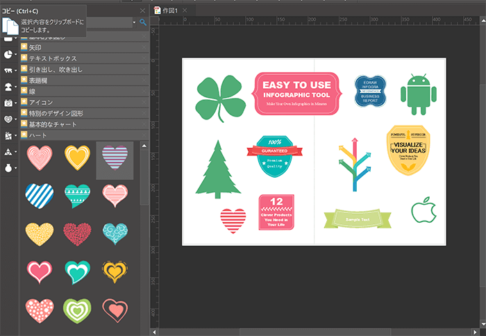Open the pie chart category icon
The width and height of the screenshot is (486, 336).
click(x=8, y=55)
